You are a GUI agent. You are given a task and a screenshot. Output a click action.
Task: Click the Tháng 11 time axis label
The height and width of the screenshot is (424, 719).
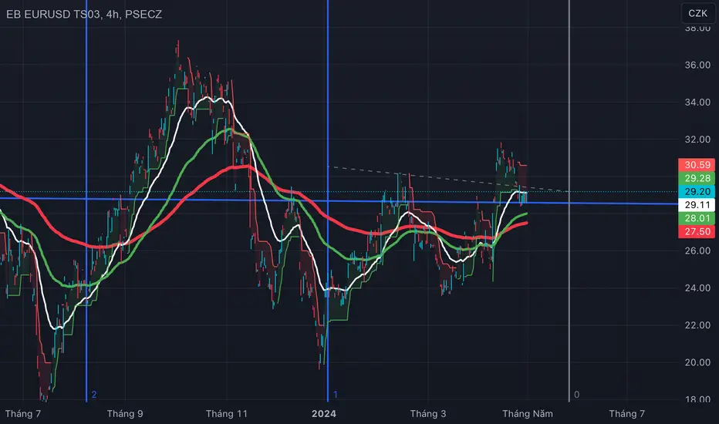227,414
